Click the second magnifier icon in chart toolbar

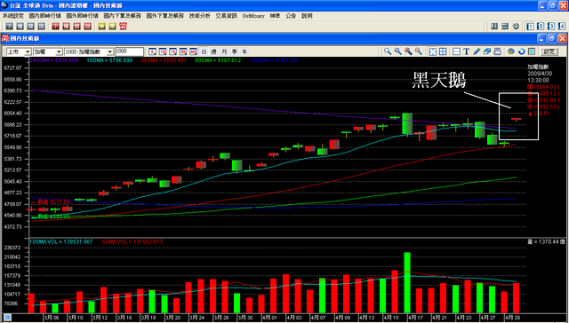coord(397,51)
